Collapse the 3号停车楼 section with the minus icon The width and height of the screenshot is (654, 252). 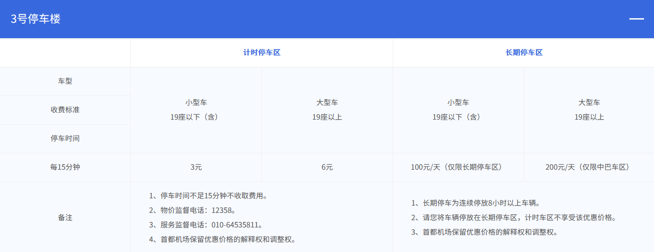click(x=636, y=19)
